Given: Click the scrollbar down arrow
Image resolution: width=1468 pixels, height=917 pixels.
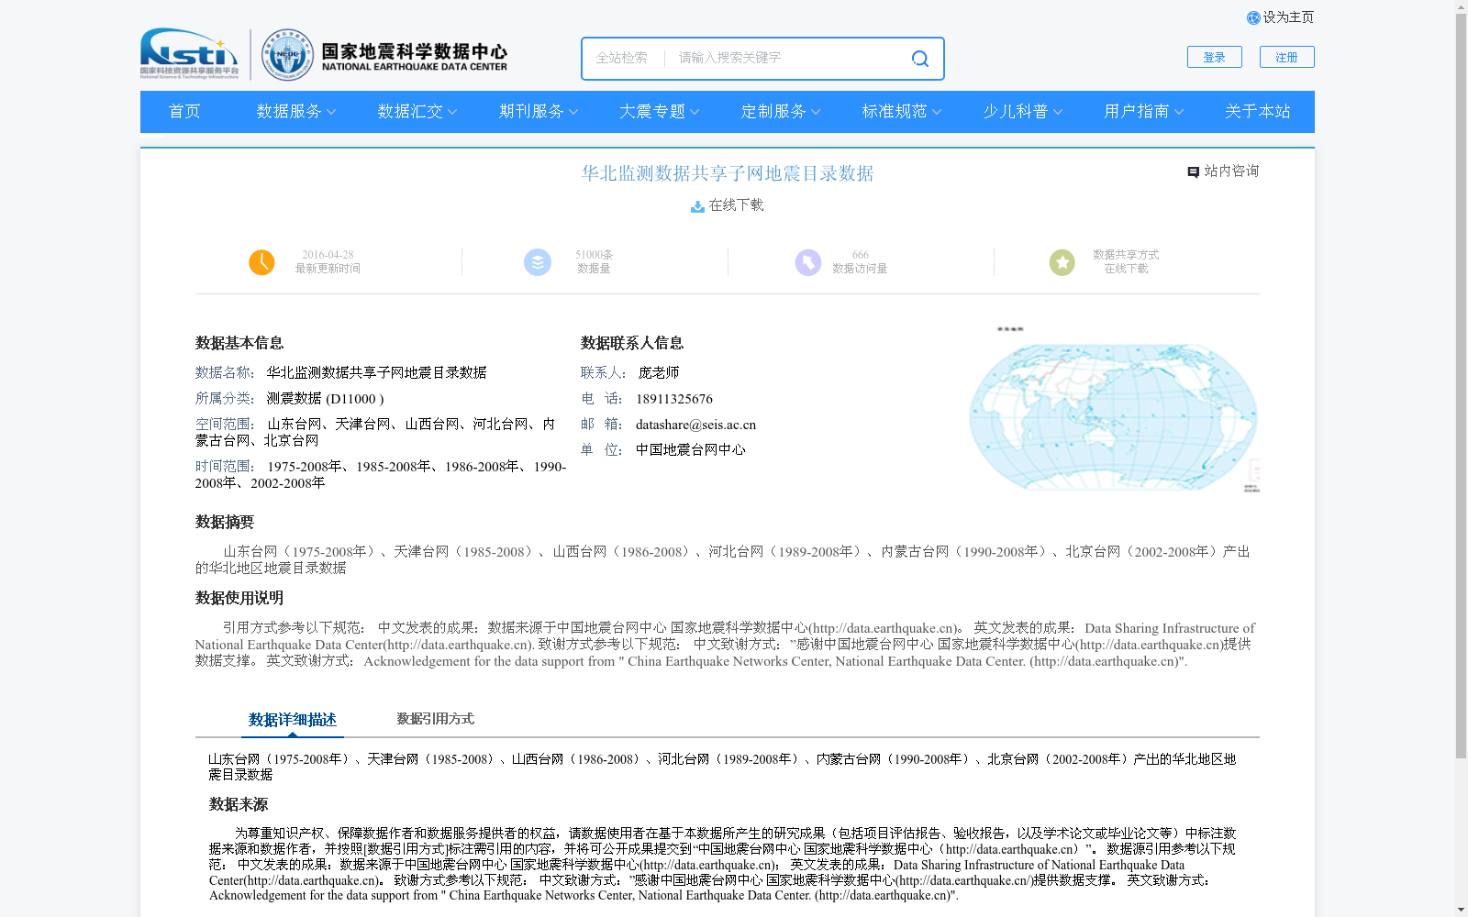Looking at the screenshot, I should point(1461,910).
